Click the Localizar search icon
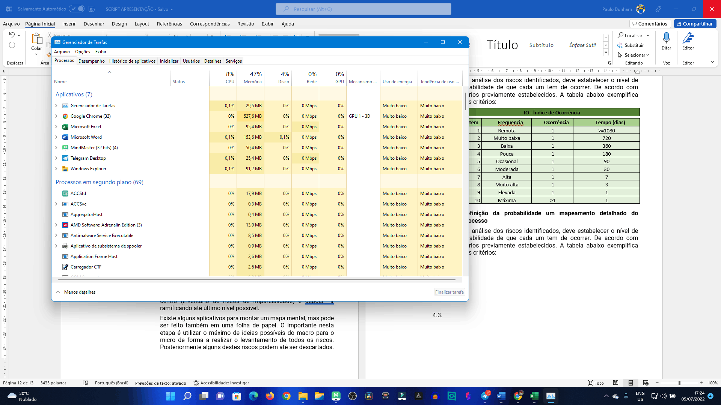The width and height of the screenshot is (721, 405). point(620,35)
